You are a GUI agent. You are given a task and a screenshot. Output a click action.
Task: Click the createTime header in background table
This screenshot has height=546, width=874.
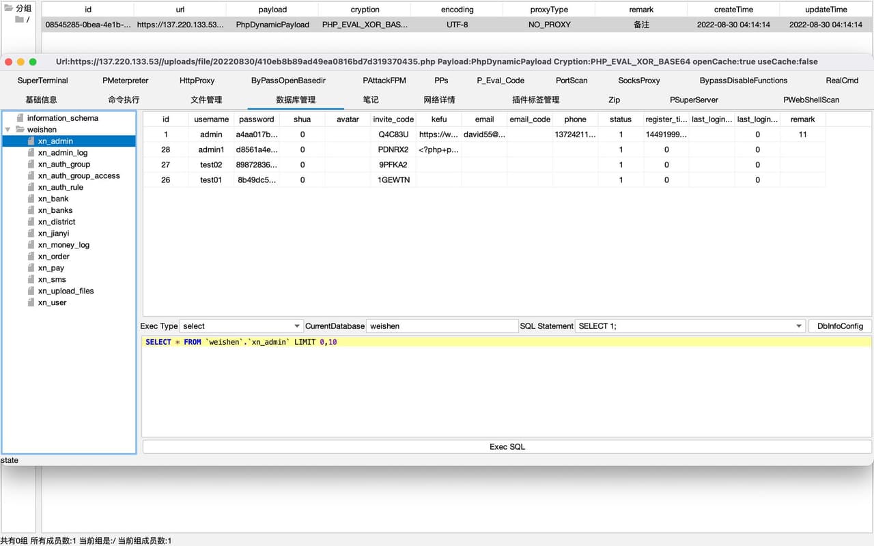734,10
